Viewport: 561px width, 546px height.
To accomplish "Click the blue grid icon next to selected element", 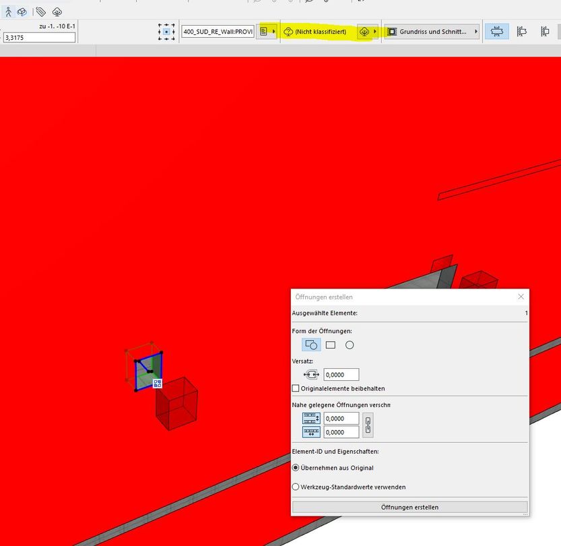I will point(158,384).
